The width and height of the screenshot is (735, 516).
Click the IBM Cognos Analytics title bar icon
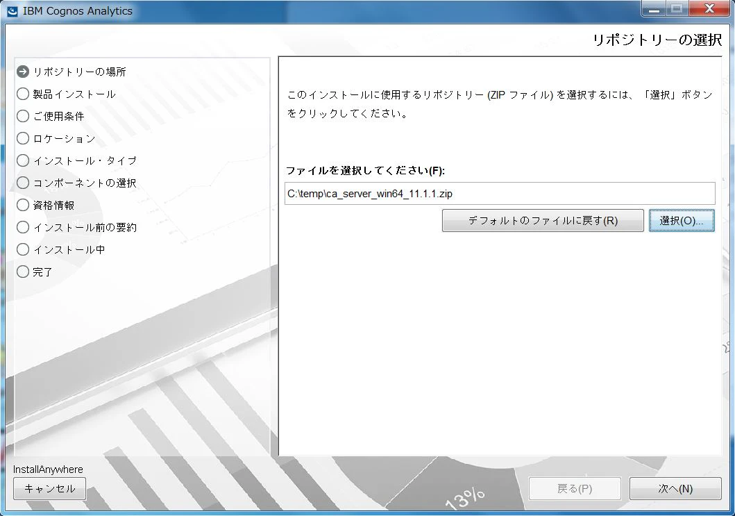pyautogui.click(x=12, y=11)
